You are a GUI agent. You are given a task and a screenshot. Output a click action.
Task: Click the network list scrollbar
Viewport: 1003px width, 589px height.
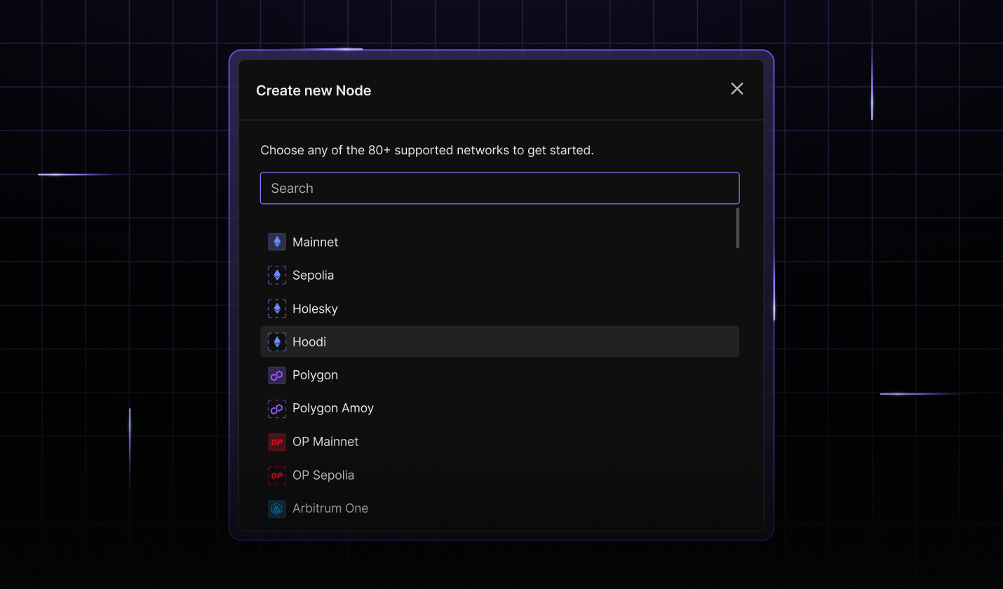pyautogui.click(x=737, y=228)
